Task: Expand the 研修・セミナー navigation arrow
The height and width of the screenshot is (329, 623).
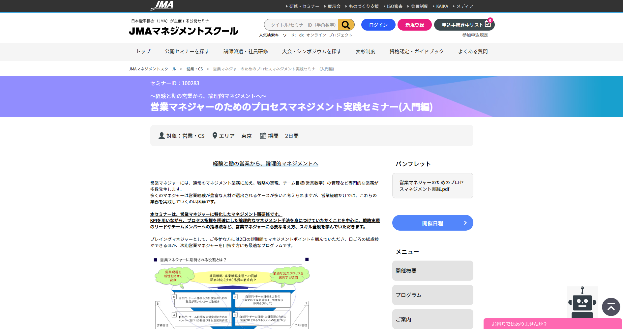Action: 286,6
